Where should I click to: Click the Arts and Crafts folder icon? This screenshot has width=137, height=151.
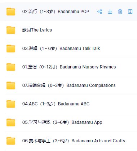click(11, 141)
